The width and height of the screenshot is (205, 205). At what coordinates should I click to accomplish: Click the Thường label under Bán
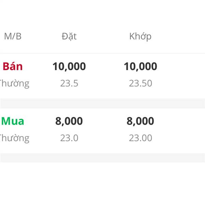click(14, 83)
